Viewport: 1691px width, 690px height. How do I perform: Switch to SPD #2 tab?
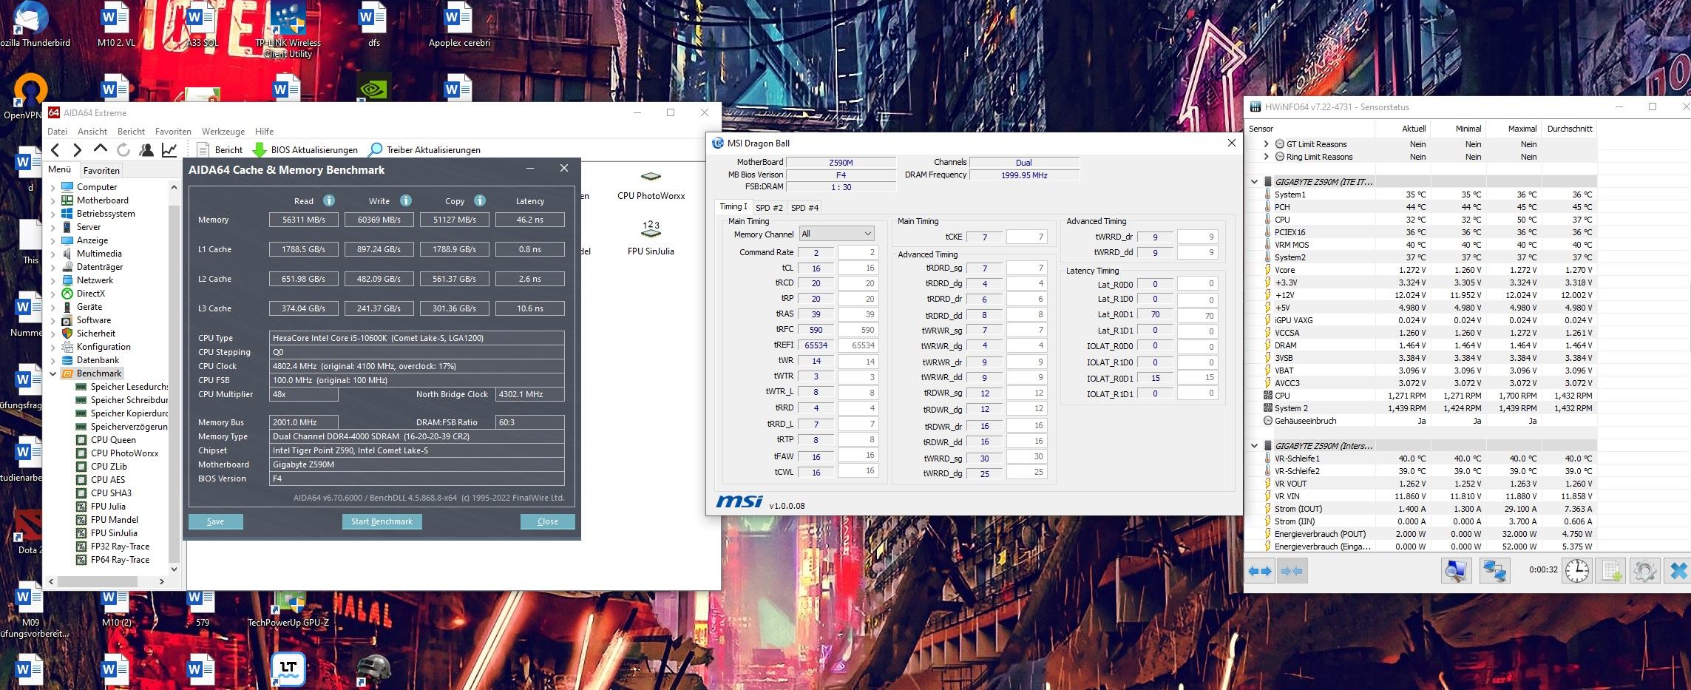(769, 208)
